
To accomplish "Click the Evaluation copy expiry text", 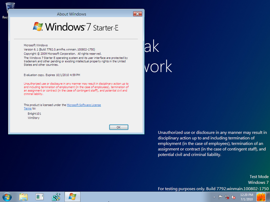I will coord(52,75).
